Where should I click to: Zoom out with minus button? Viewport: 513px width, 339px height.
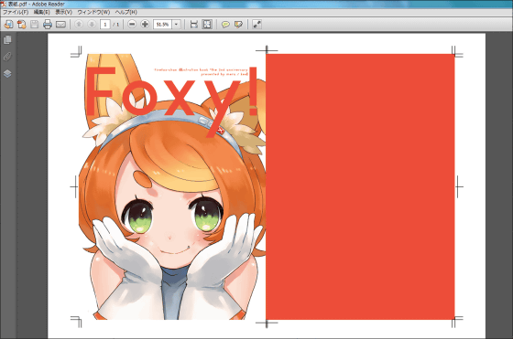coord(132,24)
